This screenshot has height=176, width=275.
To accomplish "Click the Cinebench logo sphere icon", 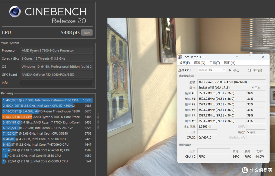I will point(15,11).
